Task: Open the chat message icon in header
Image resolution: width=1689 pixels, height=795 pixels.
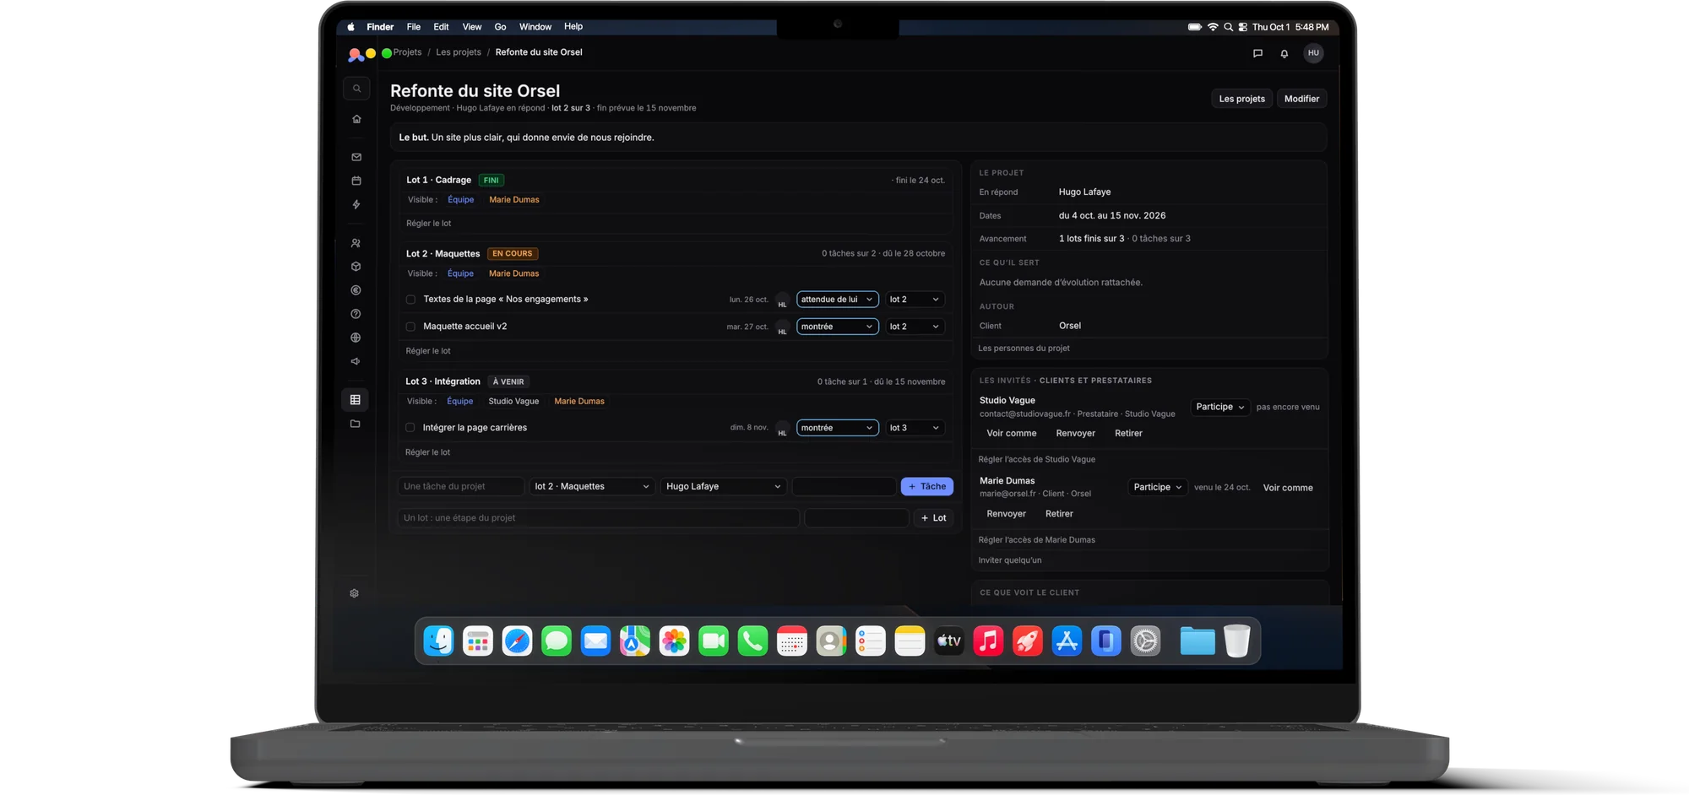Action: (x=1257, y=53)
